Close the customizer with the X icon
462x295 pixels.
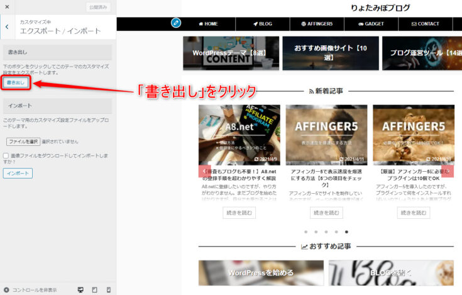tap(7, 7)
